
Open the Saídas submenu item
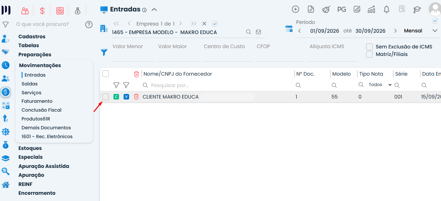(29, 84)
